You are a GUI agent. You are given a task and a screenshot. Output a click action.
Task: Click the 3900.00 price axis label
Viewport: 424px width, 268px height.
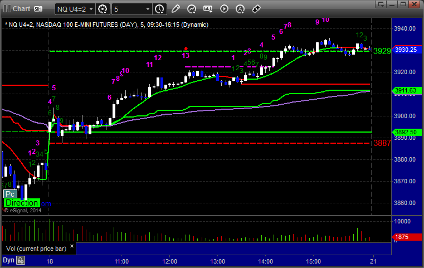tap(405, 116)
